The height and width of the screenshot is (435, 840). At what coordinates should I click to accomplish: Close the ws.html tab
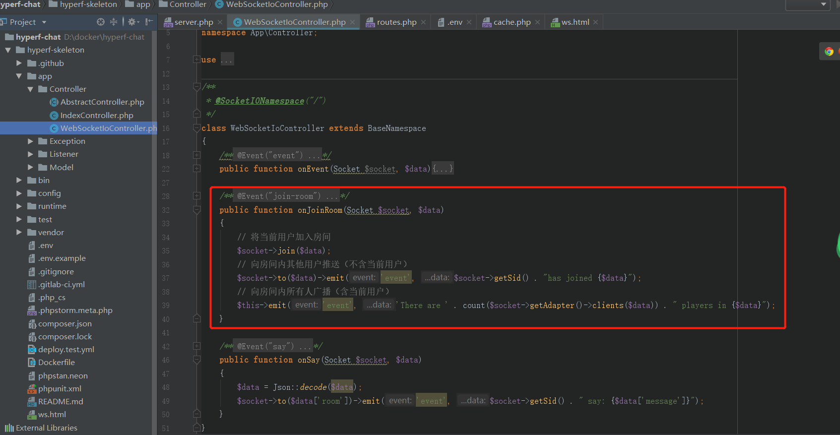595,22
